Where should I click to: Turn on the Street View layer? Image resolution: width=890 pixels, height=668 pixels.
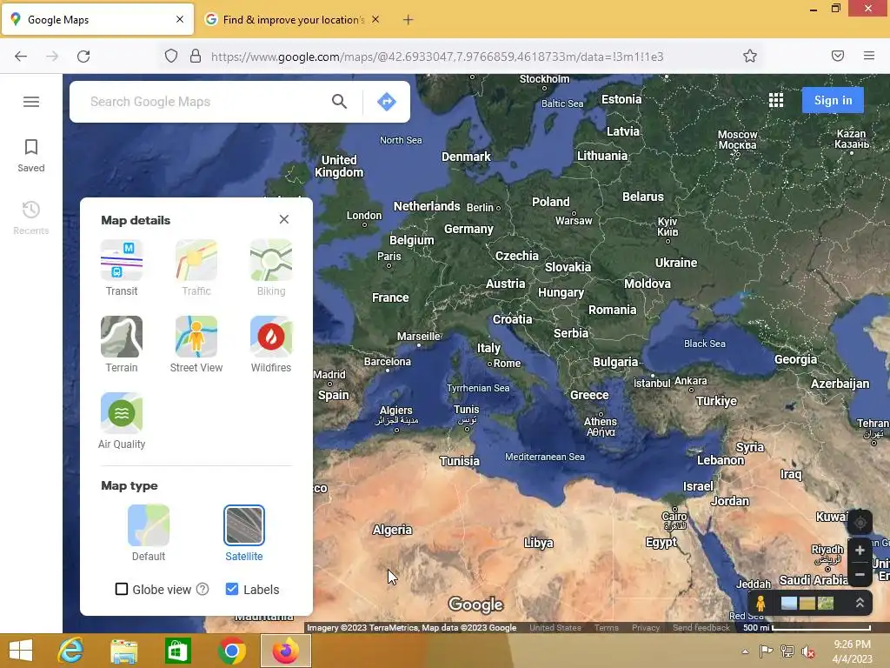coord(196,344)
